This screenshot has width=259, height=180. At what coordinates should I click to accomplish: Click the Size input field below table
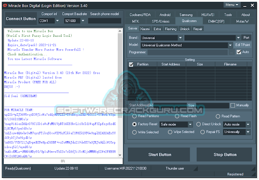point(212,105)
